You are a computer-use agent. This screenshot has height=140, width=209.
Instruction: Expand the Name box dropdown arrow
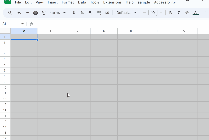coord(22,24)
